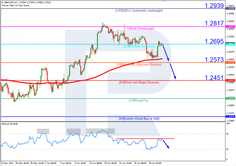
Task: Select the cyan 1.26953 price tag
Action: pos(230,44)
